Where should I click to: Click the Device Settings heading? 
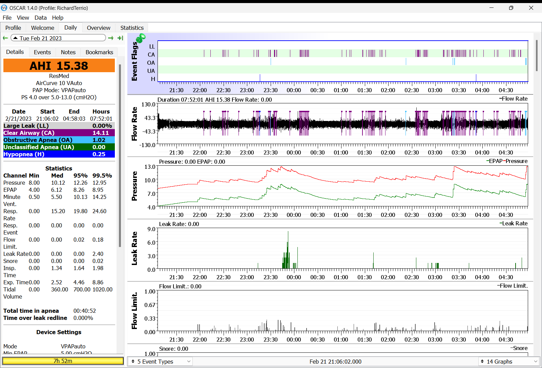(59, 332)
